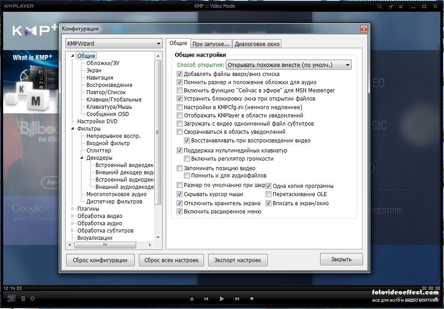Uncheck 'Включить расширенное меню'
This screenshot has width=444, height=309.
tap(179, 211)
